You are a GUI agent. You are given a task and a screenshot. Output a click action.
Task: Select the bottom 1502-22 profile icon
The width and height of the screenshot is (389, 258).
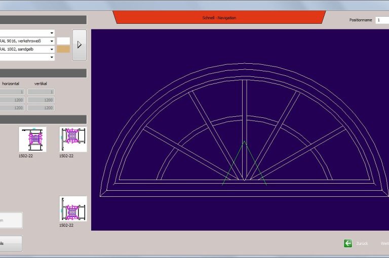click(73, 209)
